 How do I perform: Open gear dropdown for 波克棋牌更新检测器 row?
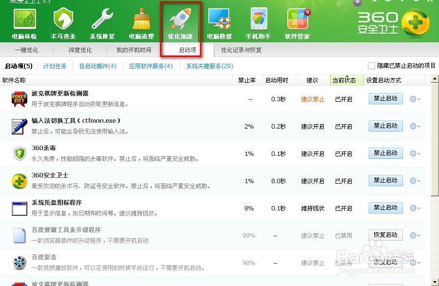coord(415,99)
